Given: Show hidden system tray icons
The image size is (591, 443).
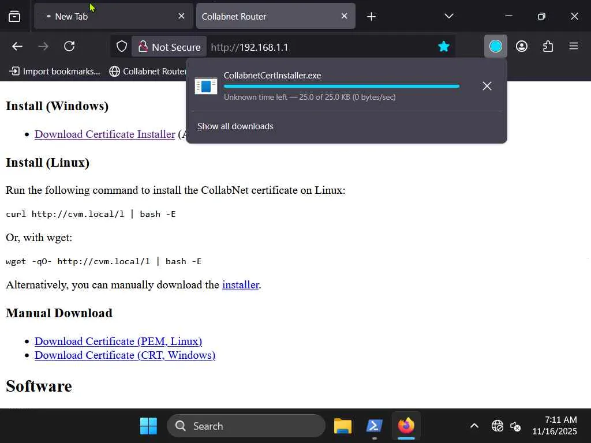Looking at the screenshot, I should [x=474, y=426].
